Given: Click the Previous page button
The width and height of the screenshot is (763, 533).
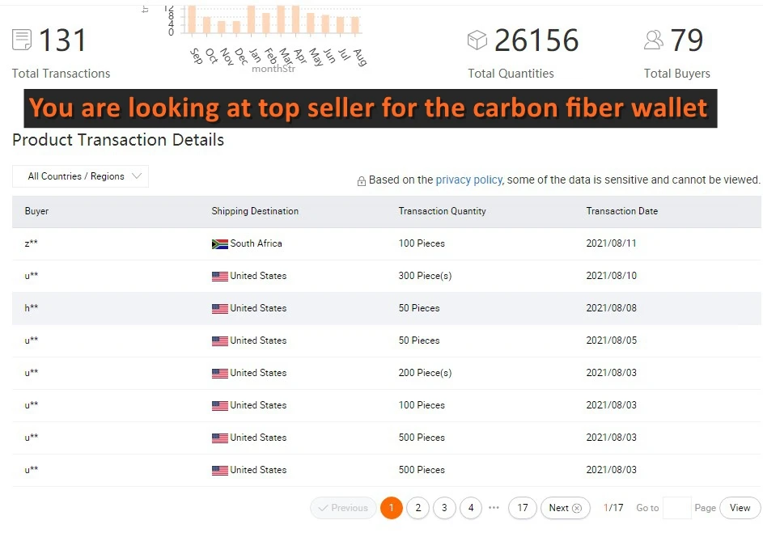Looking at the screenshot, I should pyautogui.click(x=343, y=508).
